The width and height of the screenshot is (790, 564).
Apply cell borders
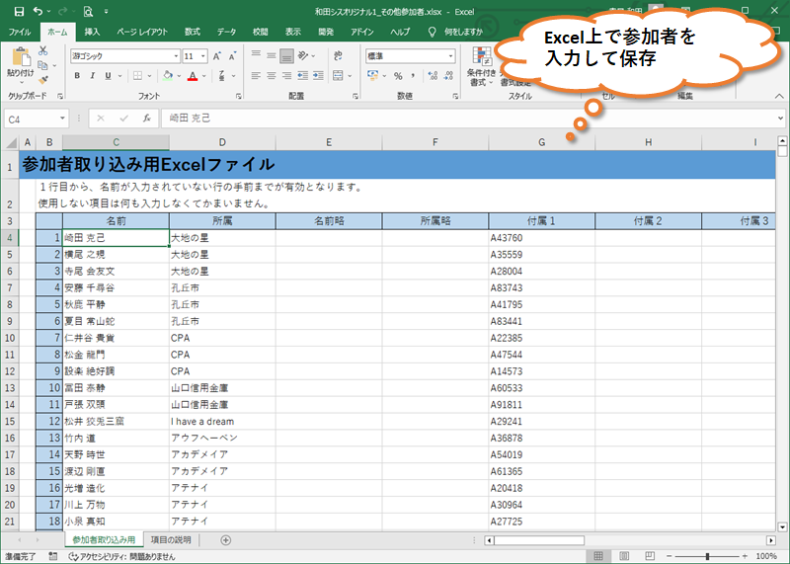point(137,76)
